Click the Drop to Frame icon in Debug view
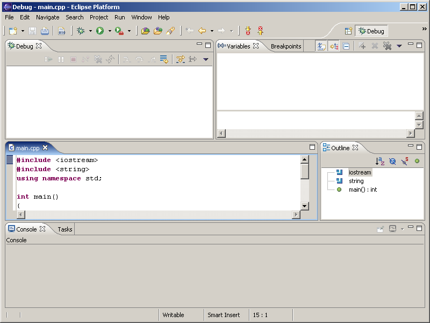Viewport: 430px width, 323px height. click(x=164, y=59)
